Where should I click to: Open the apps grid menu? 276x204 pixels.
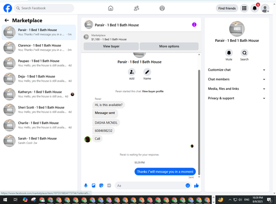[x=244, y=8]
